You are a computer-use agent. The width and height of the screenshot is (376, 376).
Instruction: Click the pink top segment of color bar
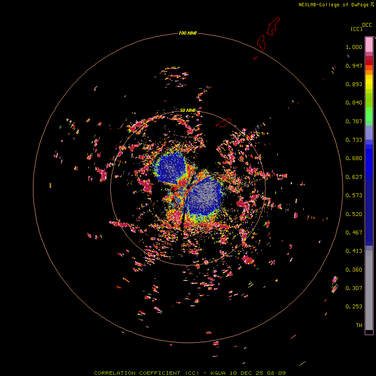[x=369, y=45]
